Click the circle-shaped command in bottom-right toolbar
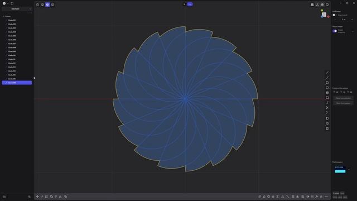This screenshot has height=201, width=357. click(x=269, y=197)
